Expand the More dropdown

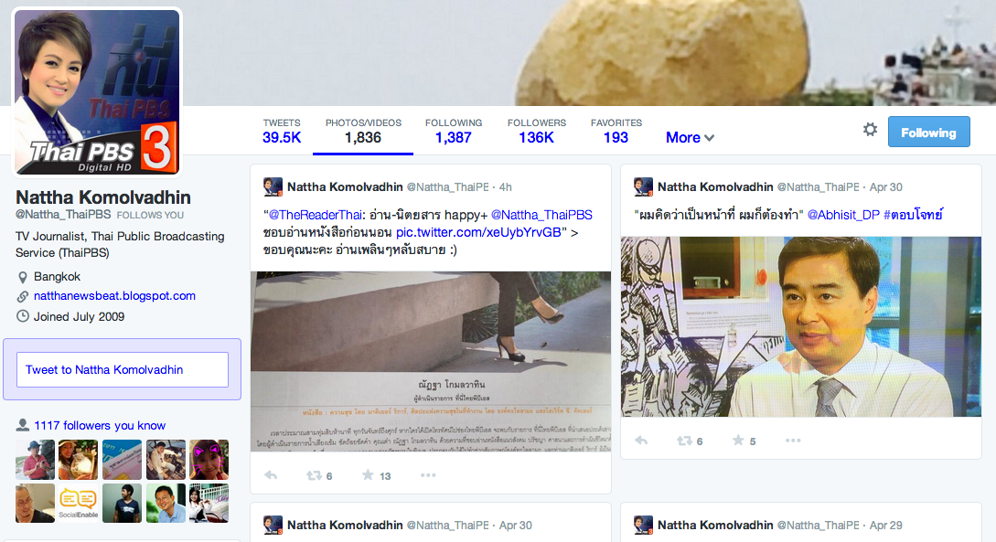click(690, 137)
